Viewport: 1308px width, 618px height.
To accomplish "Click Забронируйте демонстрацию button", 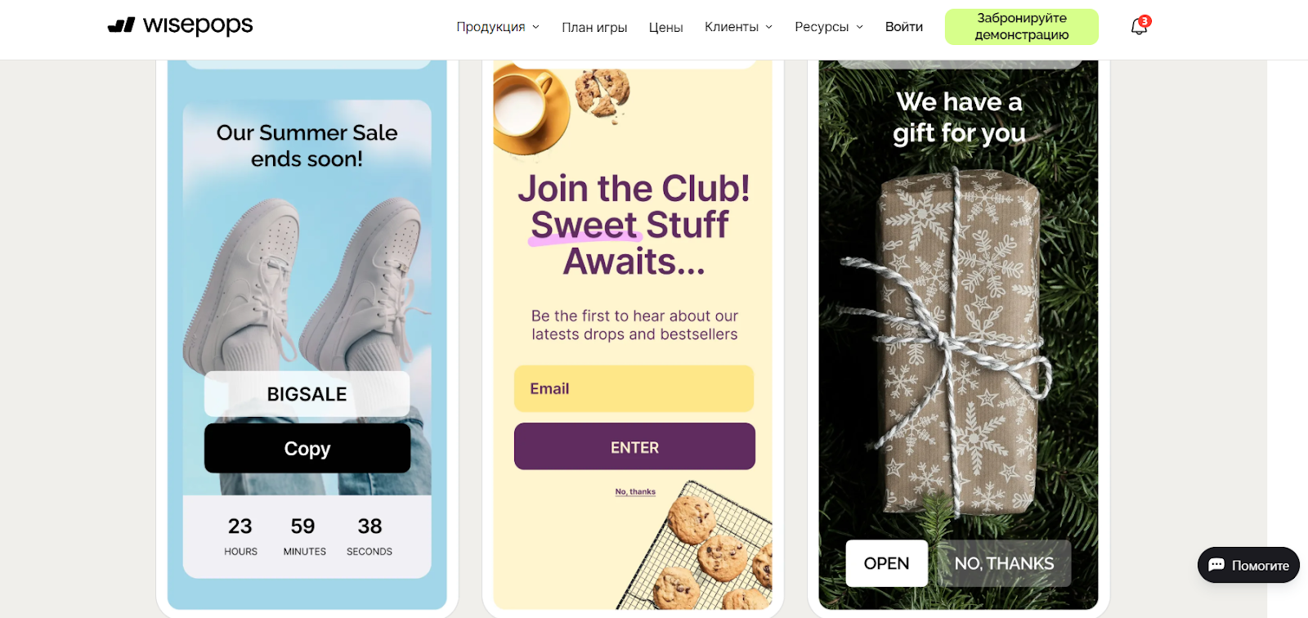I will point(1022,26).
